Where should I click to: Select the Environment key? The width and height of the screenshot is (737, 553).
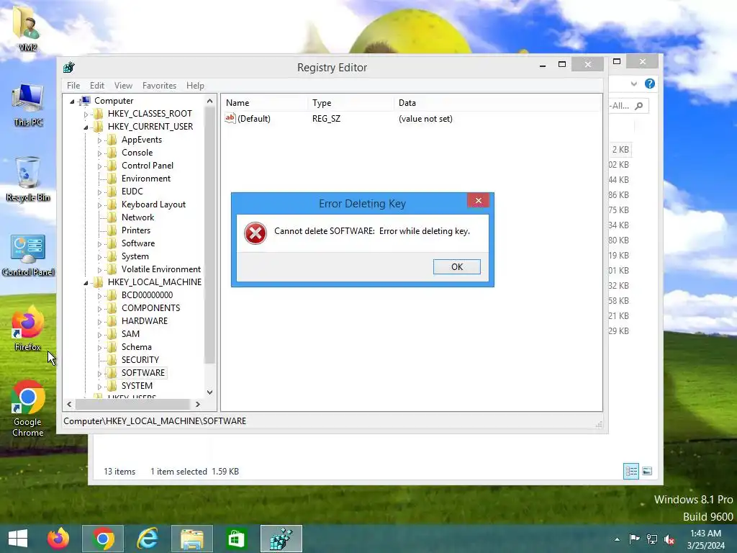point(145,179)
